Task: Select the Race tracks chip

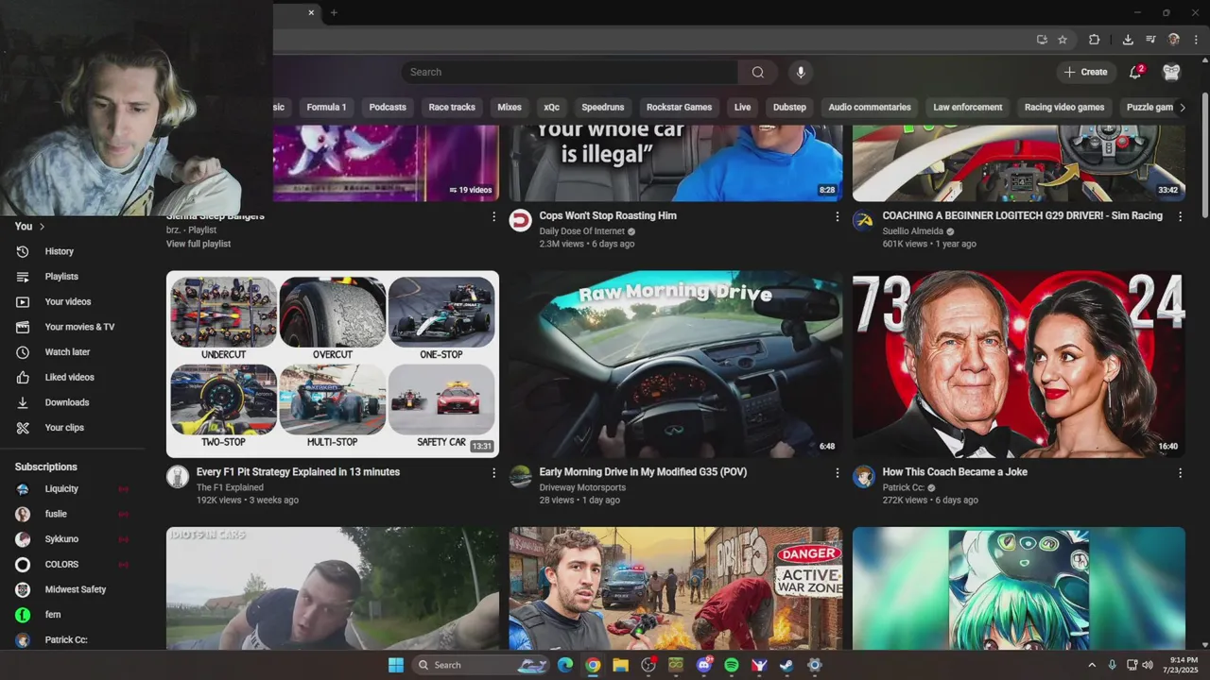Action: 452,107
